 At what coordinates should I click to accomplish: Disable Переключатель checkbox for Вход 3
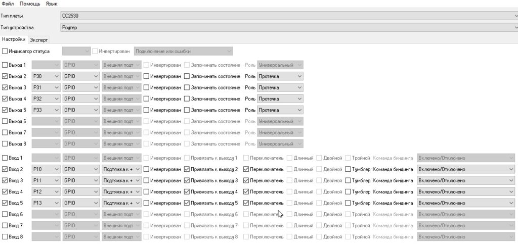[246, 180]
